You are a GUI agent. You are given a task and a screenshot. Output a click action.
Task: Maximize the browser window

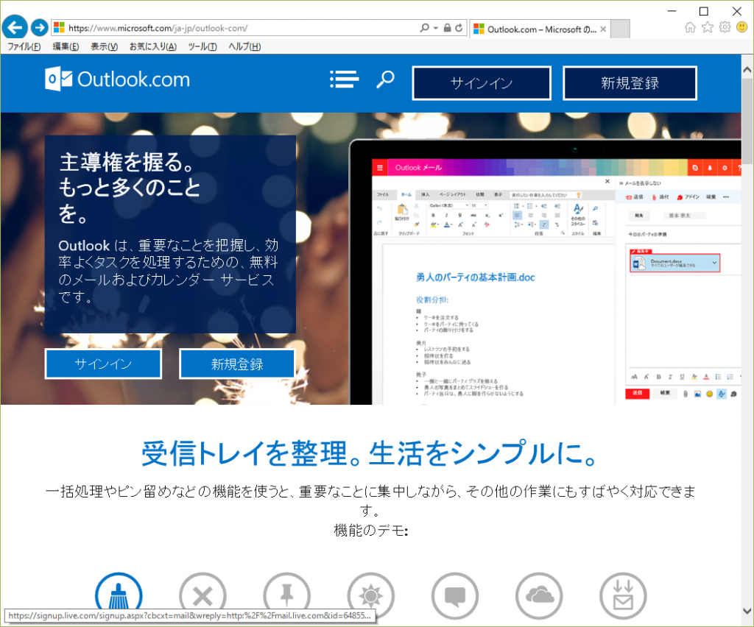pos(703,10)
